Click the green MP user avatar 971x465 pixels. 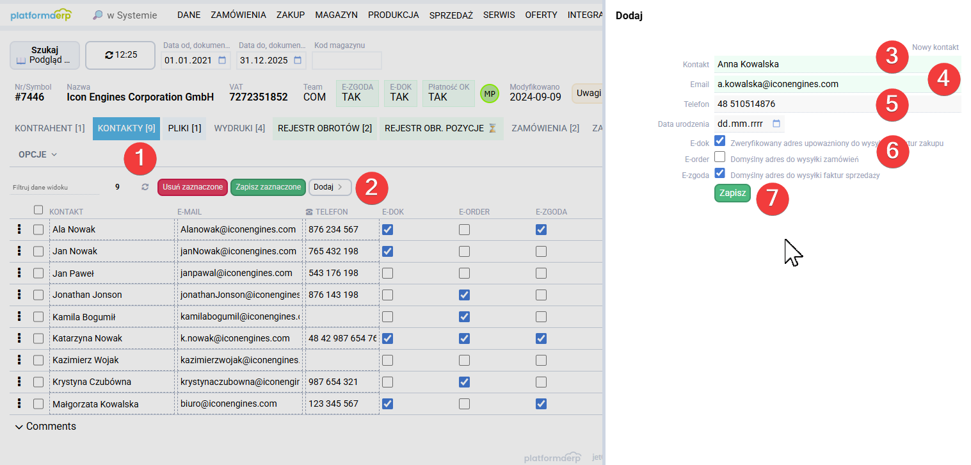click(489, 93)
